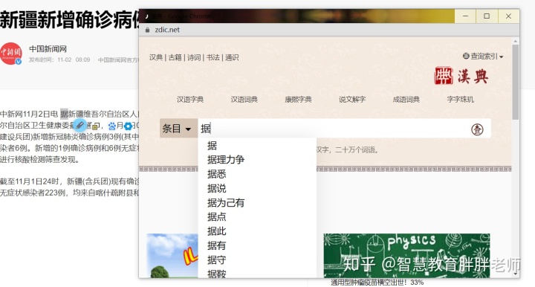Click the 汉典 top link
This screenshot has height=287, width=535.
pyautogui.click(x=156, y=57)
